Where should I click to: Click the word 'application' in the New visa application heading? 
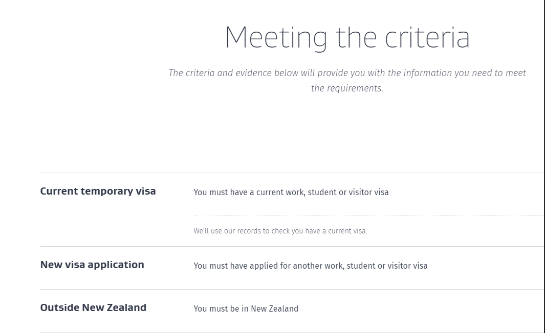pos(116,265)
